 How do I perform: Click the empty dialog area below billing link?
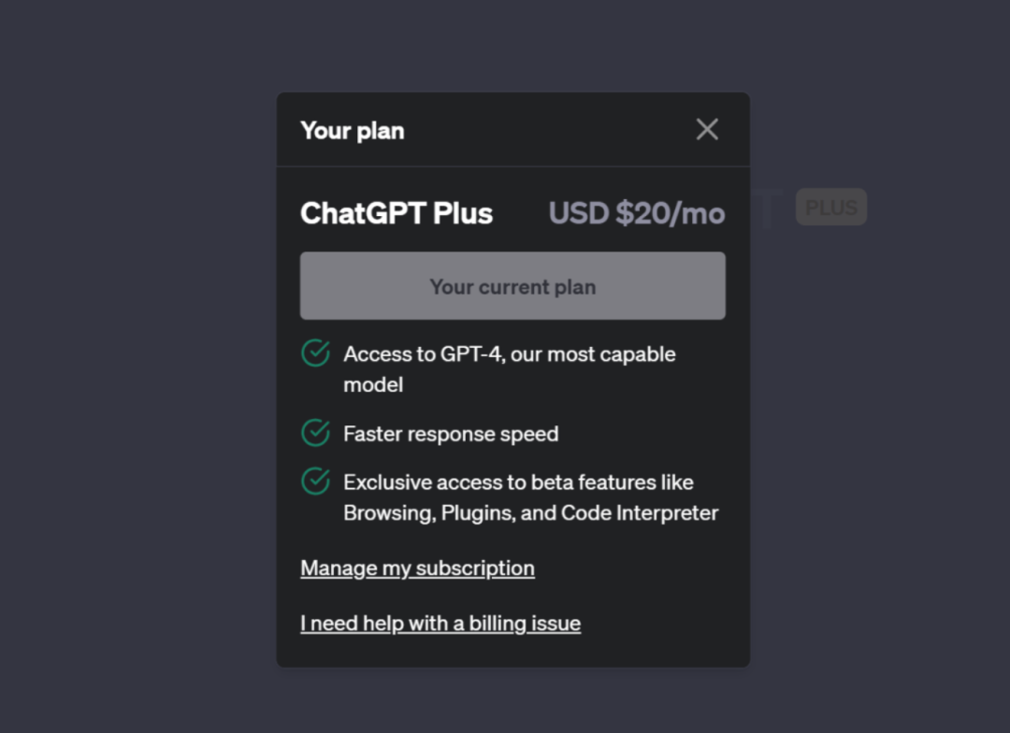tap(512, 652)
